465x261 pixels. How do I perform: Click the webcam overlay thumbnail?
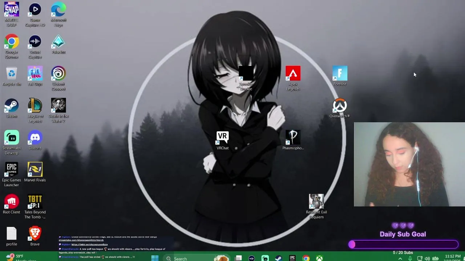coord(409,164)
